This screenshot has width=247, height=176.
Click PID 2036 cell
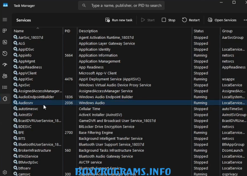[x=69, y=103]
